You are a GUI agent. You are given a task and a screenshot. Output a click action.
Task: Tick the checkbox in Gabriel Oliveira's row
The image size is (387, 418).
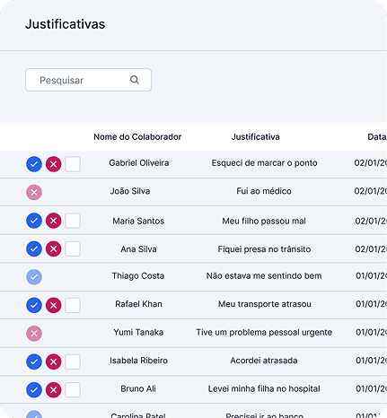[73, 164]
